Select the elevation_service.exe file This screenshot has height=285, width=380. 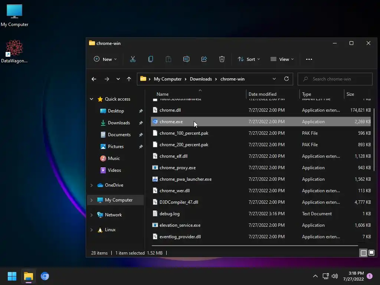click(x=261, y=225)
